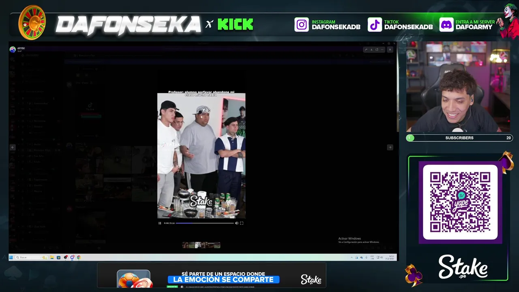Go to the previous media with left arrow

(x=13, y=148)
